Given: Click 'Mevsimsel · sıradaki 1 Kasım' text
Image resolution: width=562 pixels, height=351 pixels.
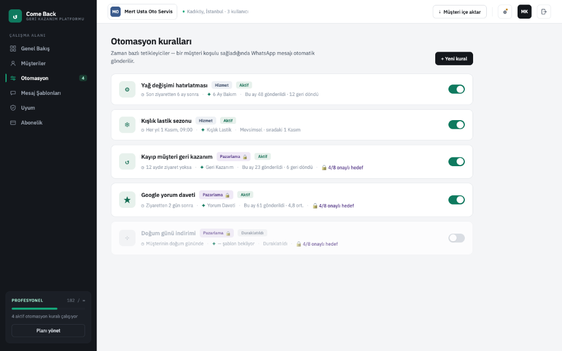Looking at the screenshot, I should [270, 130].
